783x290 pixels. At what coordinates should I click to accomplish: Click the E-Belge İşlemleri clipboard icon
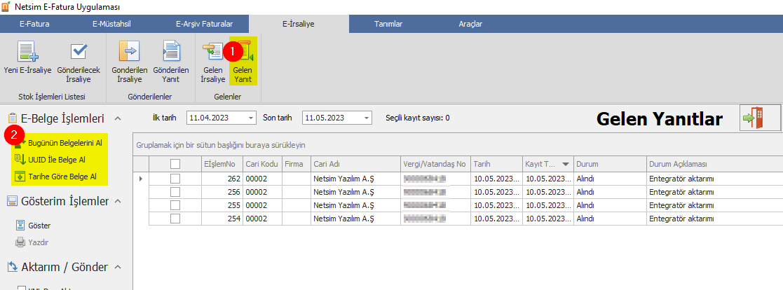pyautogui.click(x=13, y=118)
